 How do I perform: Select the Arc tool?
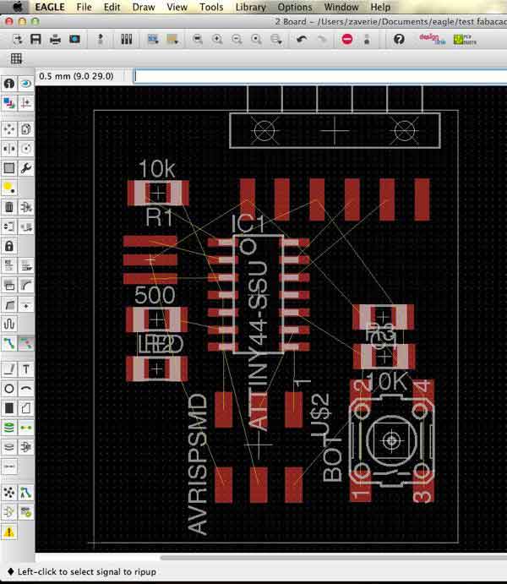point(26,389)
